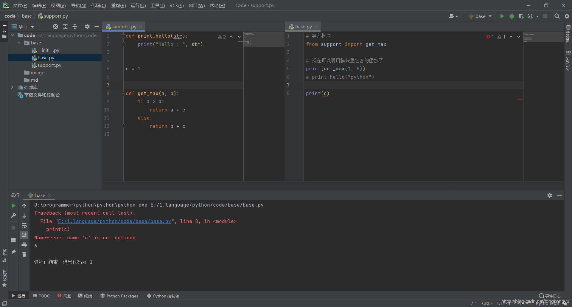
Task: Click the CRLF line separator status
Action: 487,303
